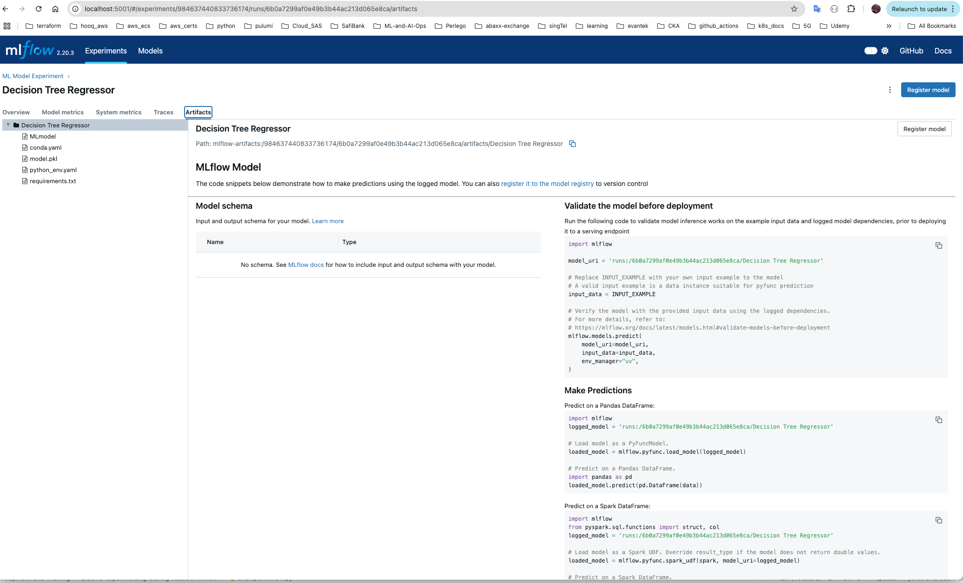Viewport: 963px width, 583px height.
Task: Switch to the Overview tab
Action: click(x=16, y=112)
